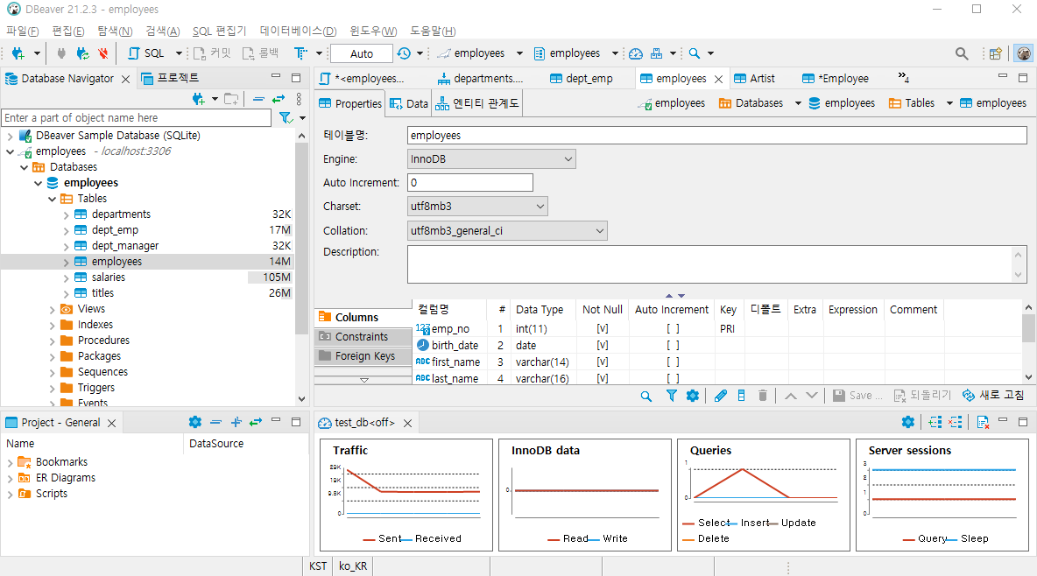Click the DBeaver perspective icon at top right
The height and width of the screenshot is (576, 1037).
point(1024,53)
